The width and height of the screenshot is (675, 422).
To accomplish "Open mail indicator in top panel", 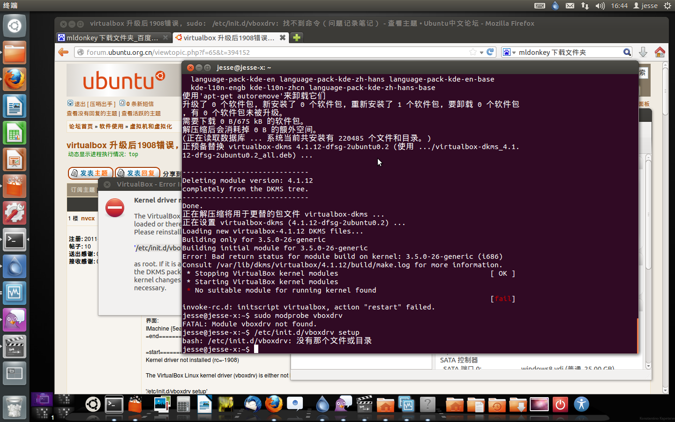I will point(570,6).
